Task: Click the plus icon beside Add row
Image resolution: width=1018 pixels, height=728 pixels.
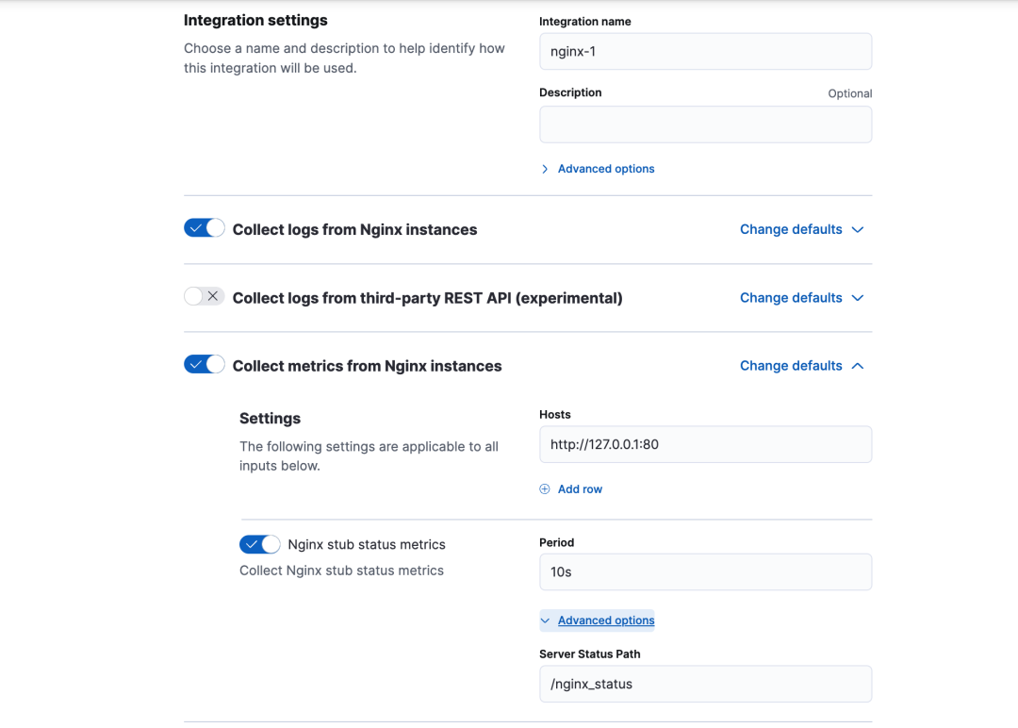Action: [x=545, y=489]
